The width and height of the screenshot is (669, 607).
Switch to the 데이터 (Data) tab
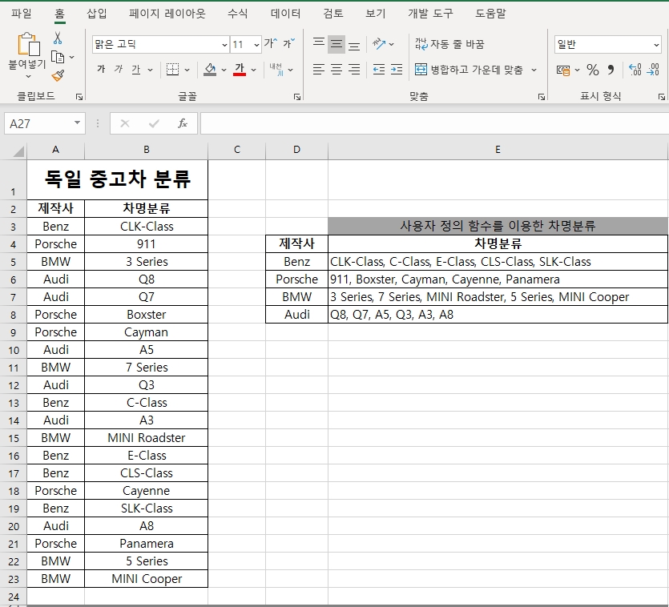[x=285, y=14]
